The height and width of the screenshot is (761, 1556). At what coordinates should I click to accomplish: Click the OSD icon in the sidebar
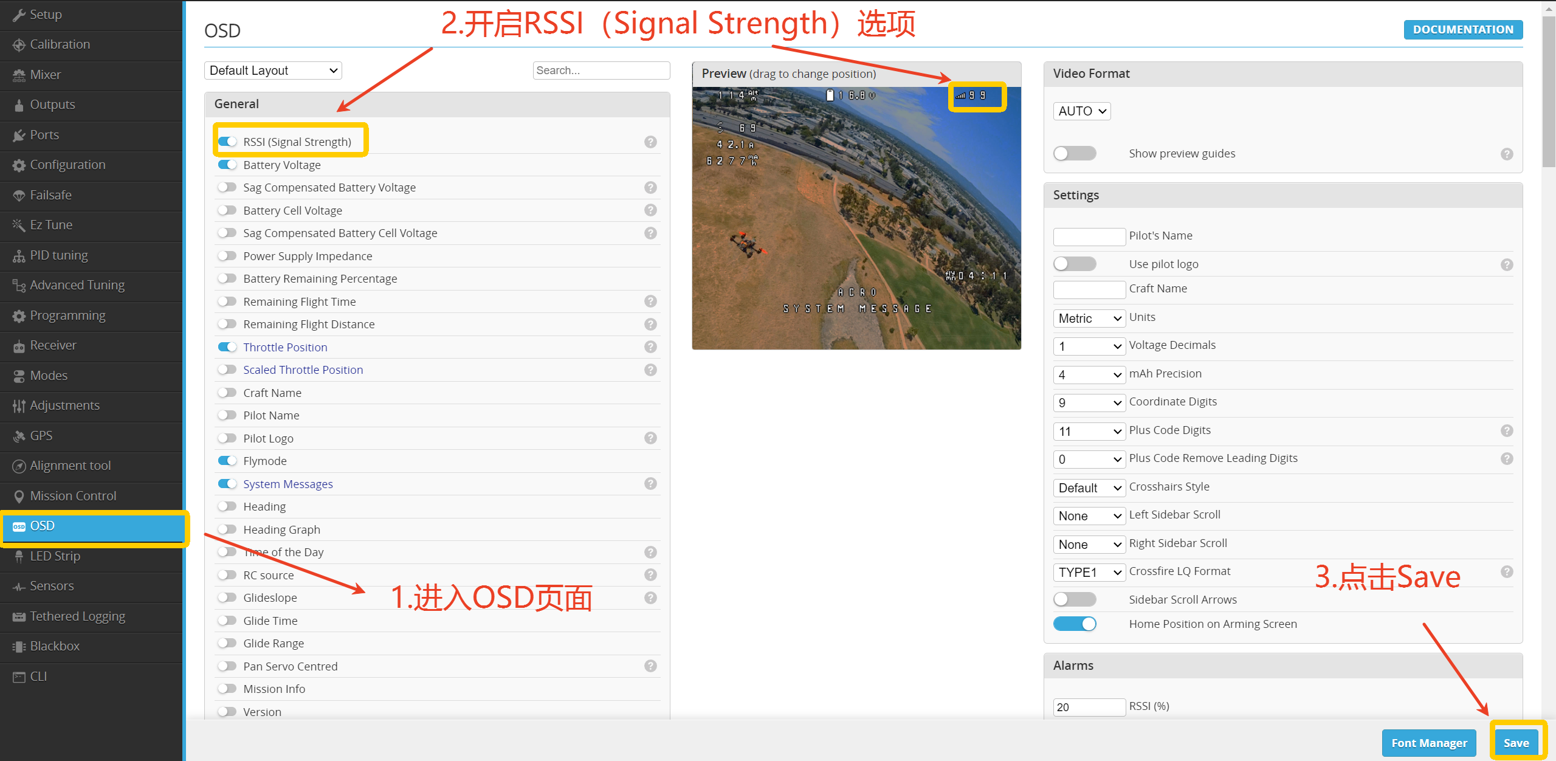point(19,526)
